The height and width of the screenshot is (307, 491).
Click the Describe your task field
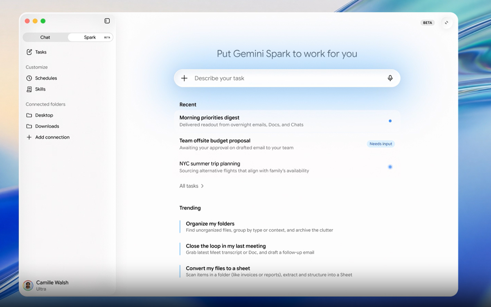287,78
